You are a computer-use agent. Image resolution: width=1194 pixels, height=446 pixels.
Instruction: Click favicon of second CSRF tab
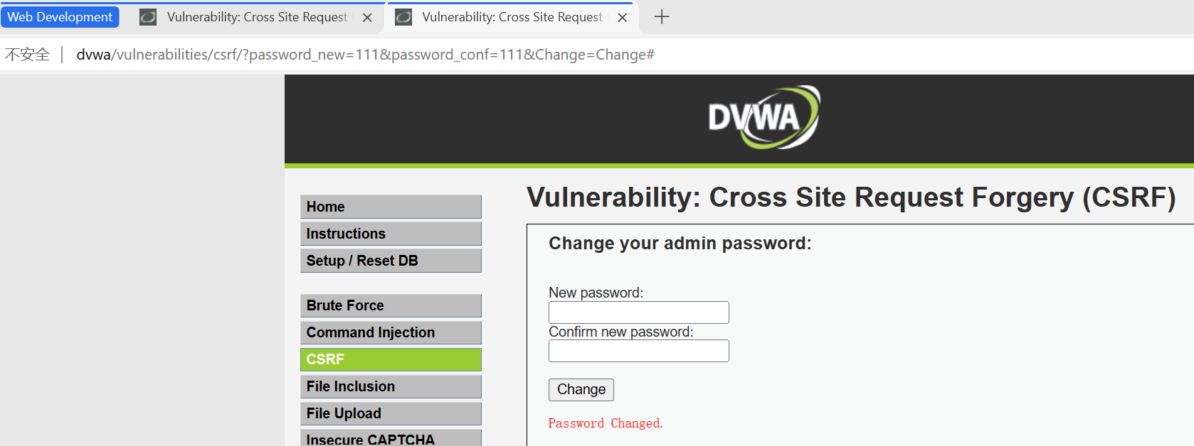(x=403, y=17)
